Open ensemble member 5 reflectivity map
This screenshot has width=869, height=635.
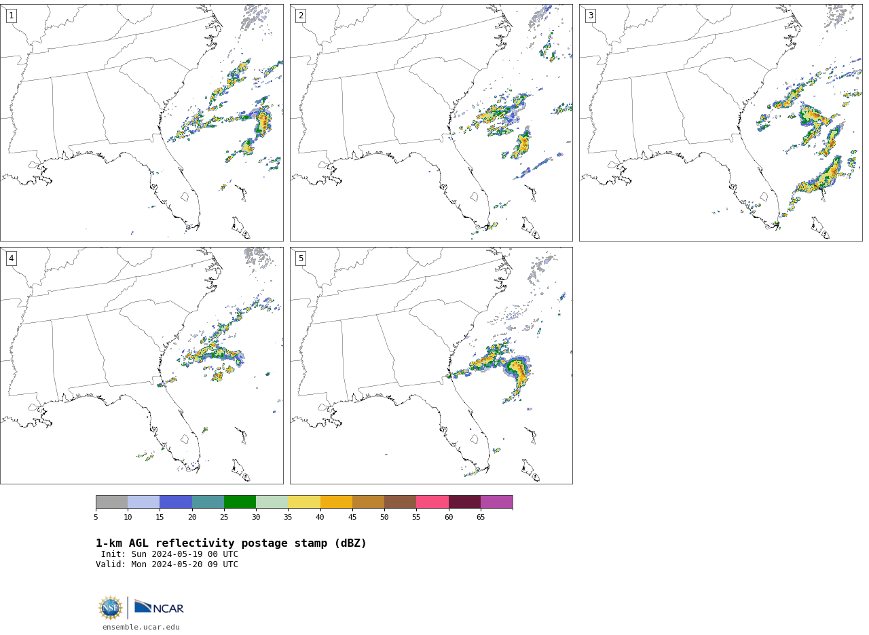click(431, 366)
